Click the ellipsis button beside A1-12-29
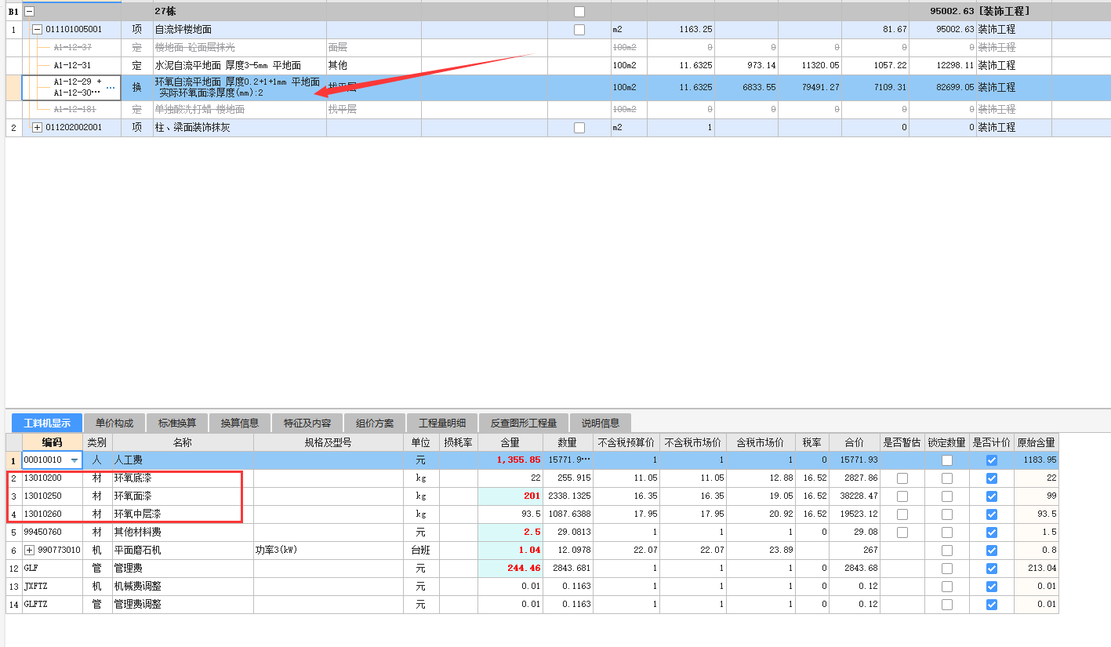1111x647 pixels. tap(111, 88)
